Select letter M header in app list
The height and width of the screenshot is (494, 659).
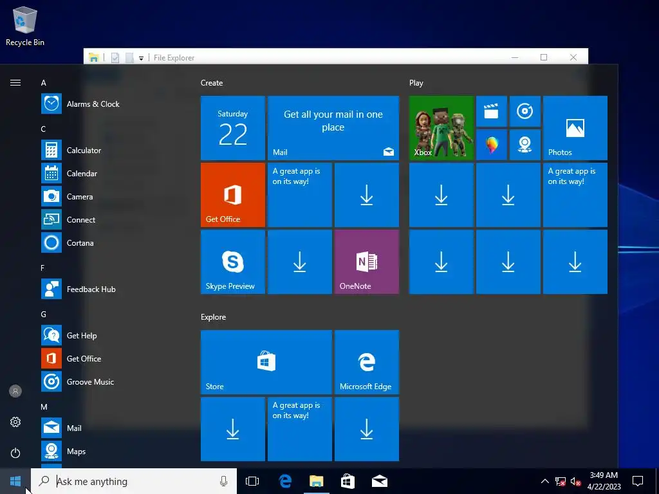[44, 407]
